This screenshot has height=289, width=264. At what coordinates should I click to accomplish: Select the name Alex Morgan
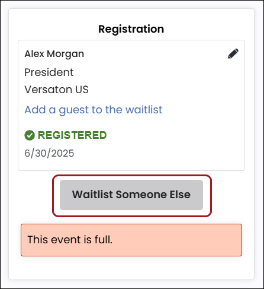54,54
